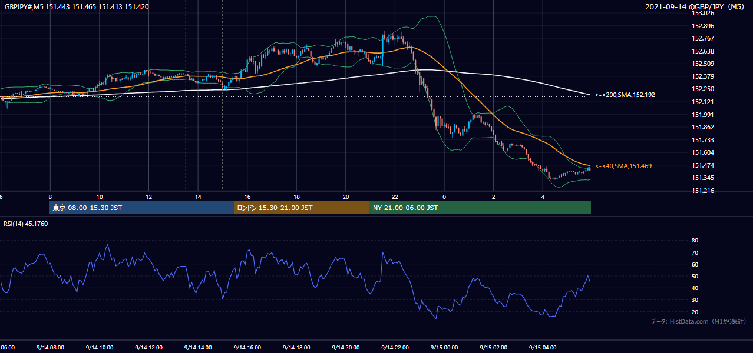Click RSI axis level 30

695,300
